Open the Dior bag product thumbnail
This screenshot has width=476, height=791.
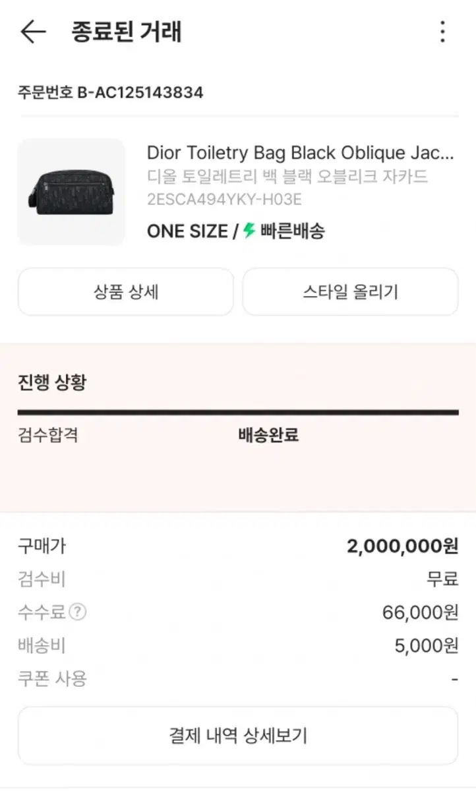(71, 192)
